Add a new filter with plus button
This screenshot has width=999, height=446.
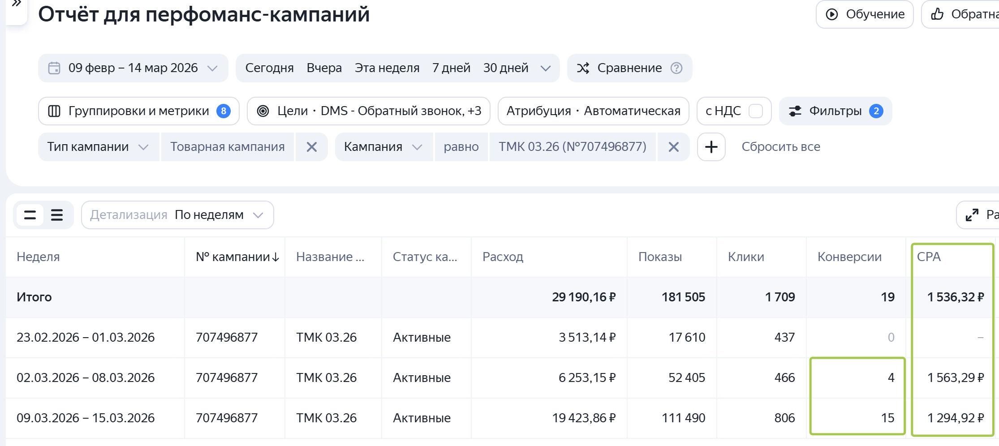711,147
